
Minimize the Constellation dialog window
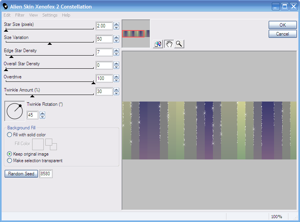click(276, 7)
